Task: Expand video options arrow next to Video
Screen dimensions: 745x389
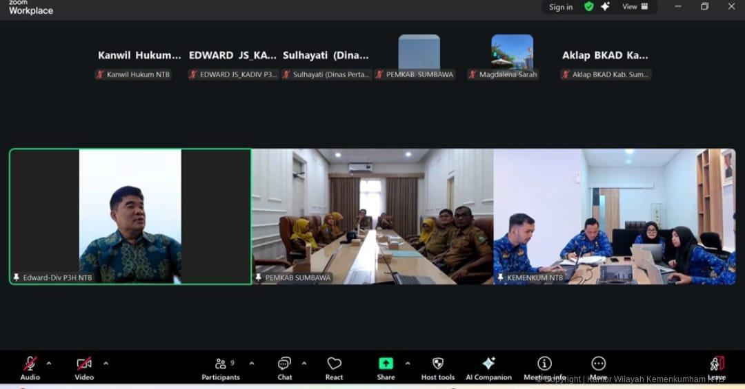Action: pos(106,363)
